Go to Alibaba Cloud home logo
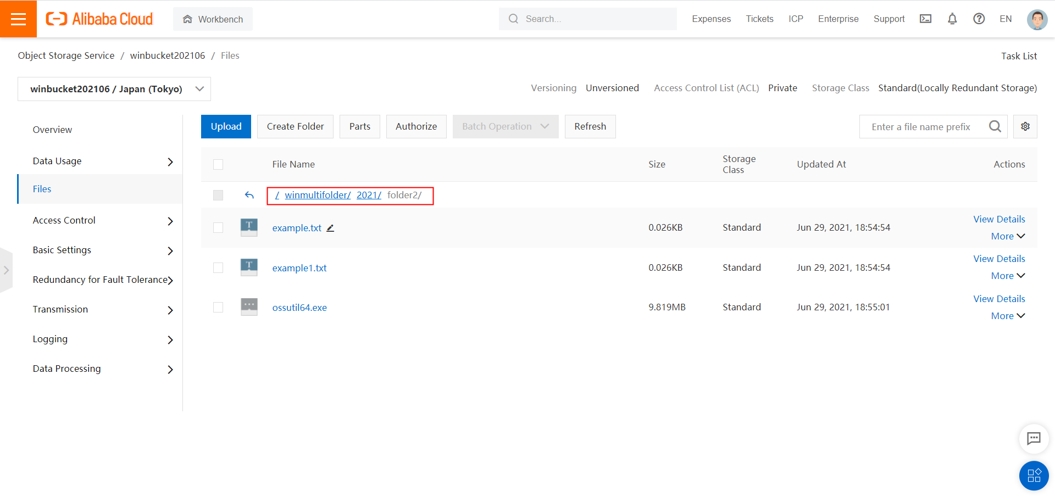Image resolution: width=1055 pixels, height=502 pixels. coord(99,19)
